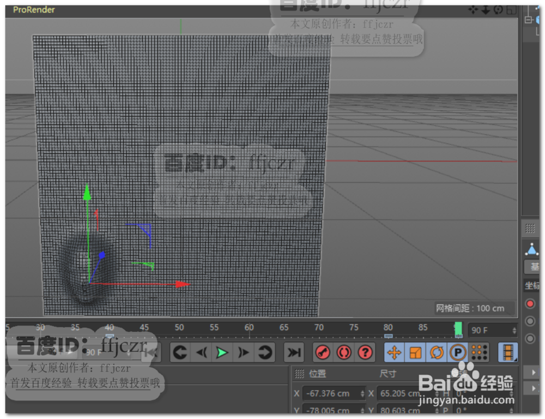Click the 尺寸 column label
The height and width of the screenshot is (419, 545).
[388, 374]
